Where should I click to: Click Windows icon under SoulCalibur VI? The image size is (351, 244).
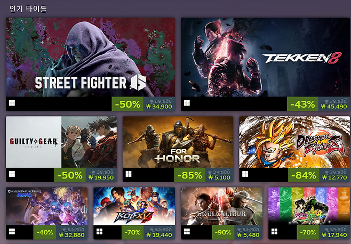pyautogui.click(x=187, y=231)
